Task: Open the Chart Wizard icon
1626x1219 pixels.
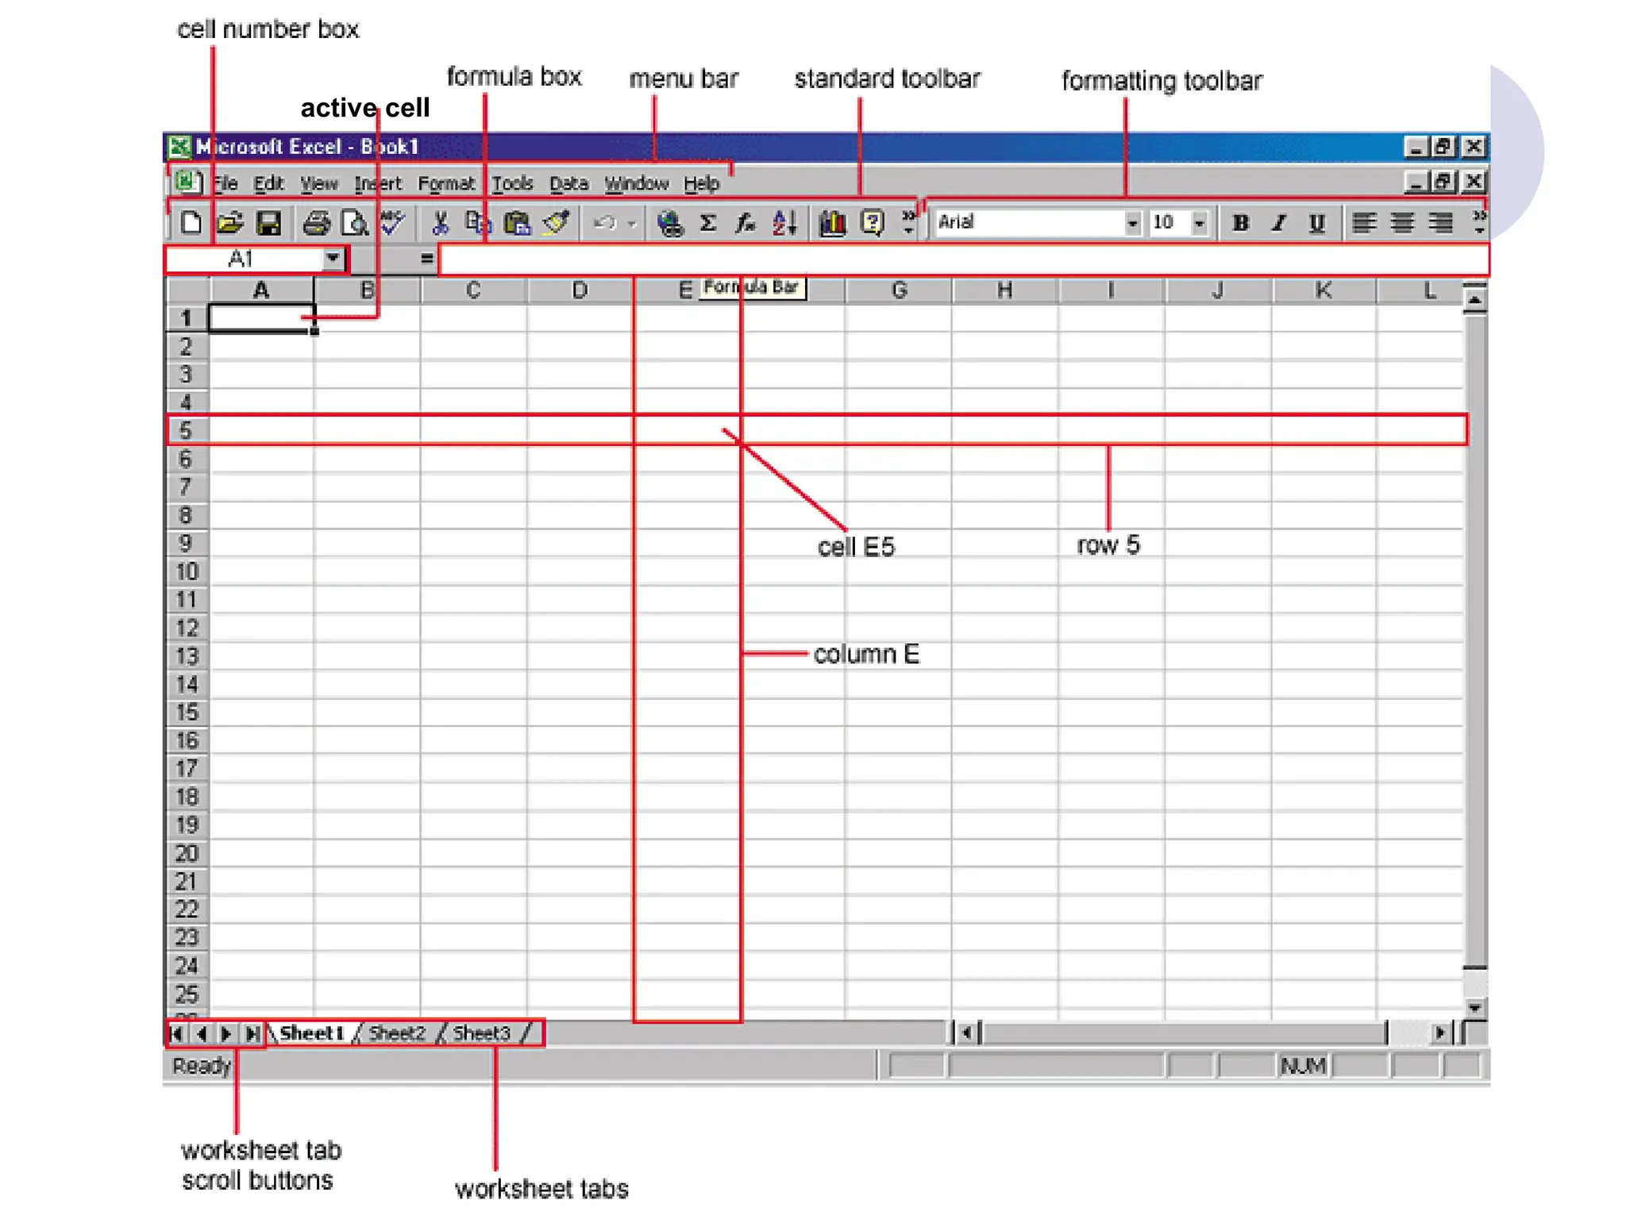Action: [832, 224]
